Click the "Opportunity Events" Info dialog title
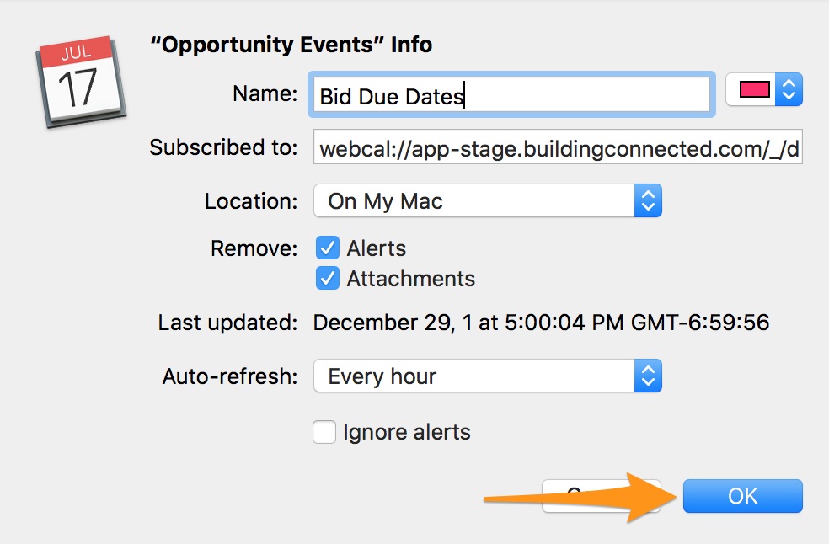The width and height of the screenshot is (829, 544). point(291,45)
